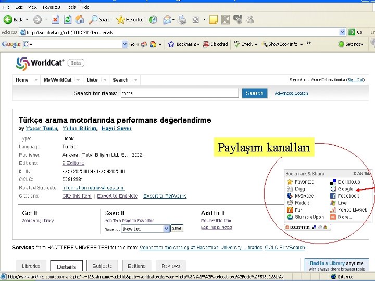Share to MySpace
Viewport: 375px width, 281px height.
point(300,196)
